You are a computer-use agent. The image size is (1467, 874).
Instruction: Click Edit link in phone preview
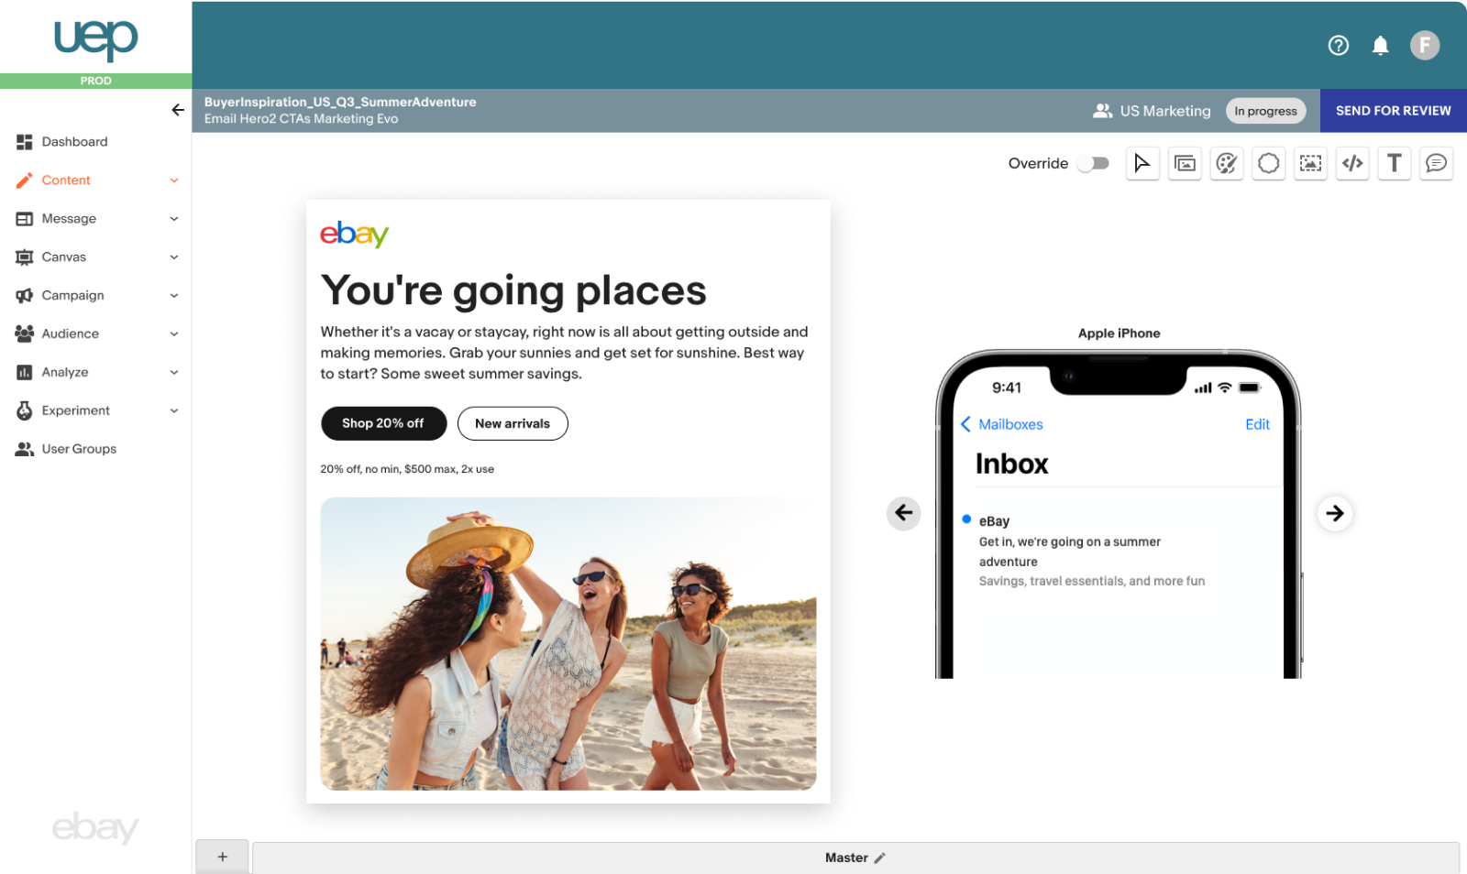pos(1257,424)
